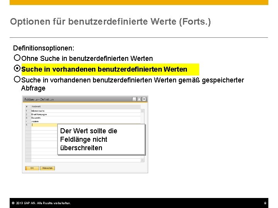Click the scrollbar up arrow in value list
The height and width of the screenshot is (208, 278).
[x=142, y=111]
